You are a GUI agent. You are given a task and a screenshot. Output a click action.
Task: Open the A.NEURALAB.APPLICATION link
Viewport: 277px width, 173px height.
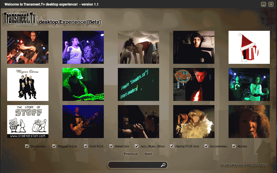click(x=244, y=165)
